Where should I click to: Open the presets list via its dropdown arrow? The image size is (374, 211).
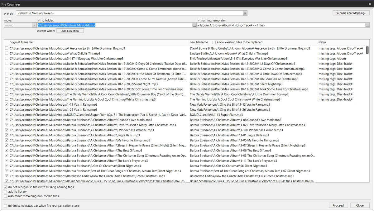245,13
